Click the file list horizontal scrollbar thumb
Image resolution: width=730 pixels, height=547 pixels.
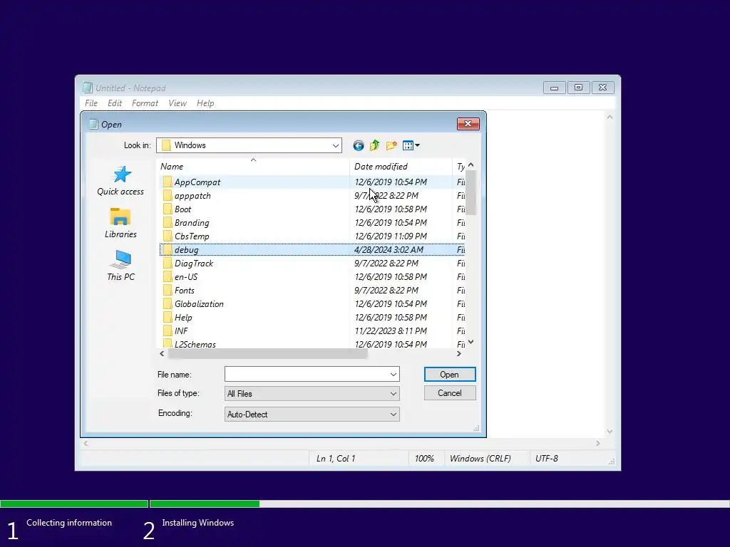267,354
